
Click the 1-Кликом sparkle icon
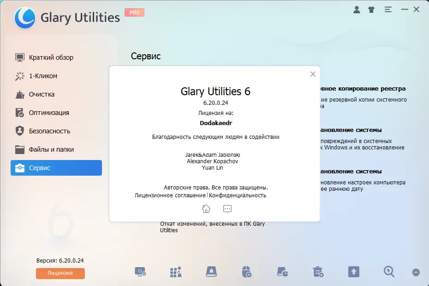pyautogui.click(x=20, y=76)
